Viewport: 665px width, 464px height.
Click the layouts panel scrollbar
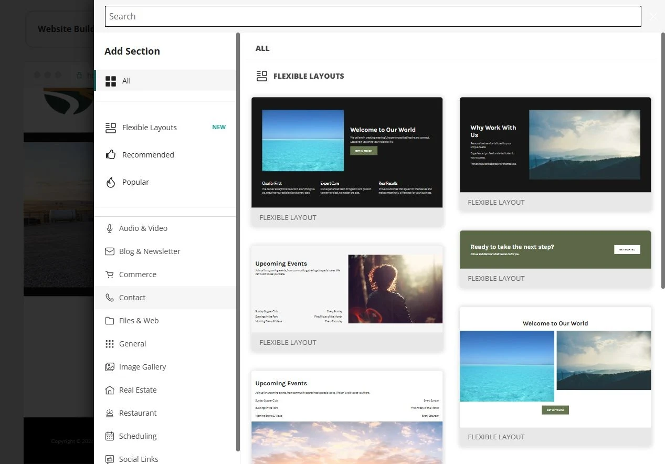coord(663,160)
